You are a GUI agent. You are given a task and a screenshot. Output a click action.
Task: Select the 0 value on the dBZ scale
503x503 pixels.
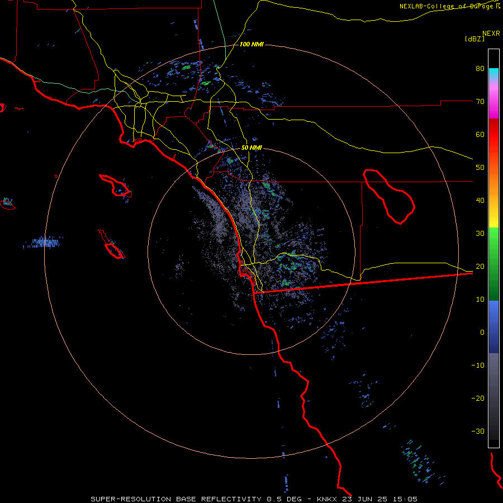[x=482, y=333]
